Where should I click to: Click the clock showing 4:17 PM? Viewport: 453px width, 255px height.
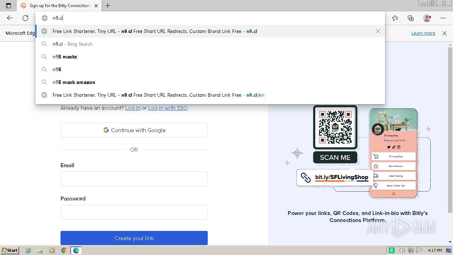(x=435, y=250)
